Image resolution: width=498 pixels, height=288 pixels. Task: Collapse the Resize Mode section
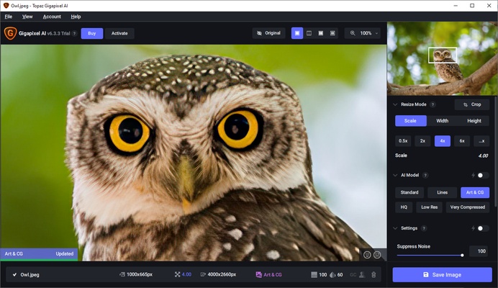tap(395, 104)
